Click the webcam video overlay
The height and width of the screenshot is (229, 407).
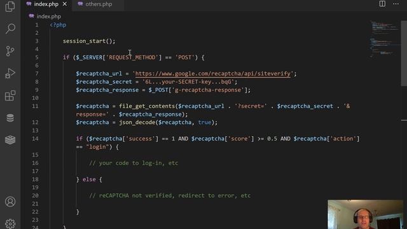366,214
